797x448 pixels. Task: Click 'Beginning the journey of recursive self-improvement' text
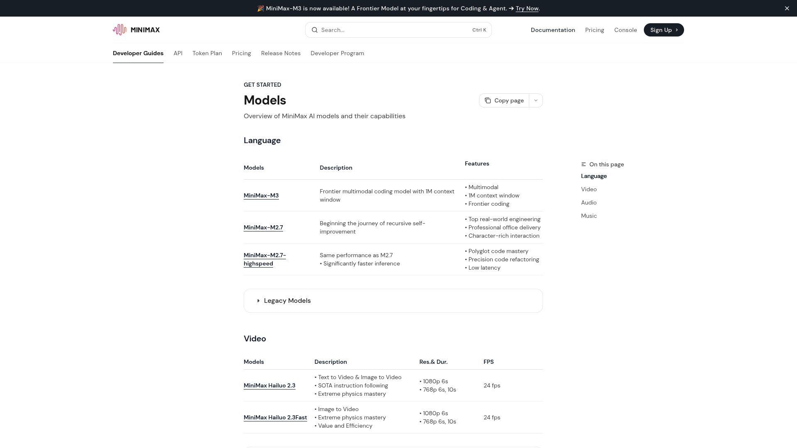(372, 227)
